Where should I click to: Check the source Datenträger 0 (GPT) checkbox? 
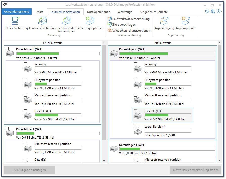click(x=7, y=48)
